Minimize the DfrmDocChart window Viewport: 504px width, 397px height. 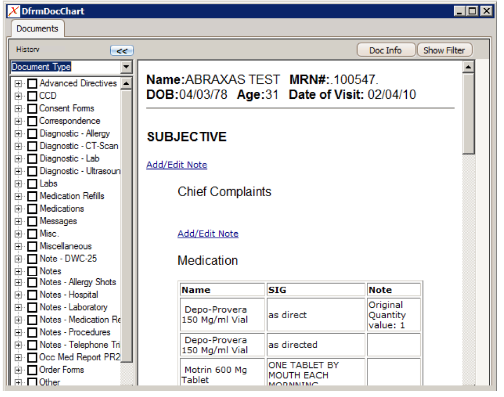coord(459,11)
